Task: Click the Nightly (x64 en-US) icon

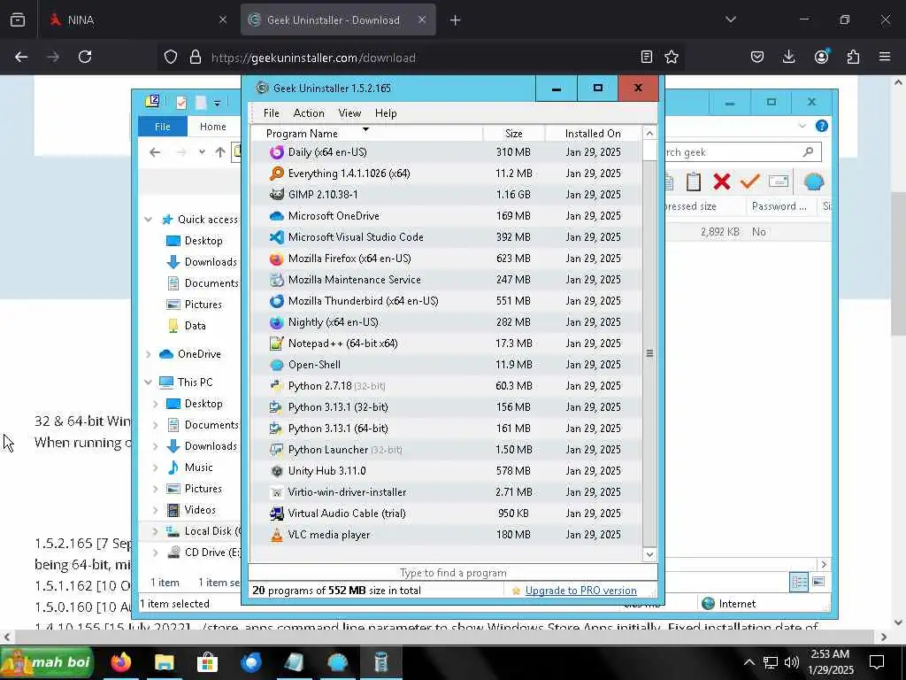Action: pyautogui.click(x=277, y=322)
